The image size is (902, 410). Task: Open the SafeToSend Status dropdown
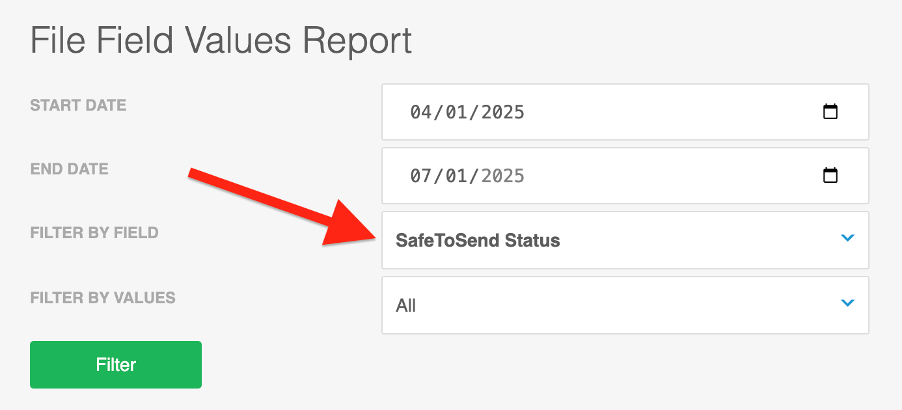625,240
